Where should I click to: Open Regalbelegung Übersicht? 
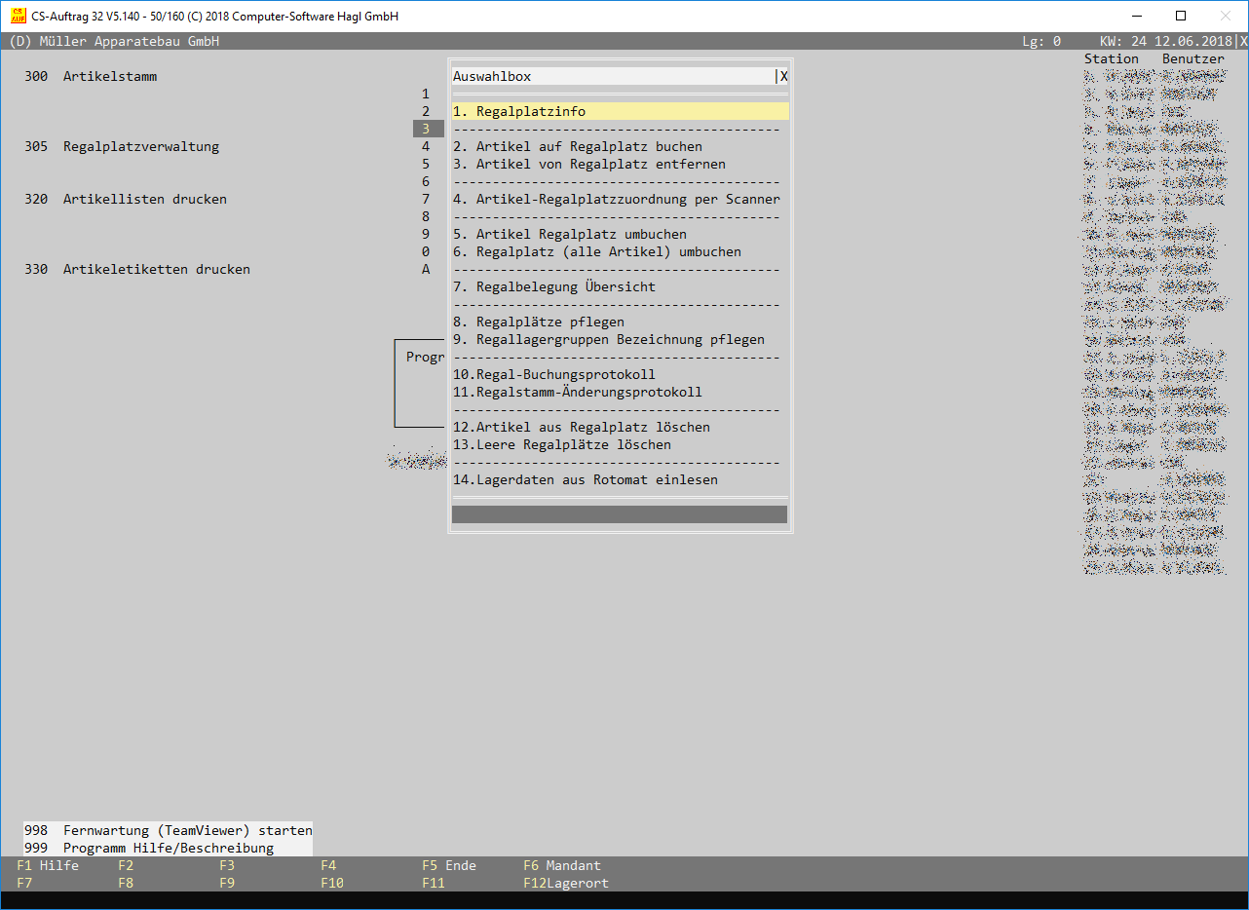coord(565,287)
